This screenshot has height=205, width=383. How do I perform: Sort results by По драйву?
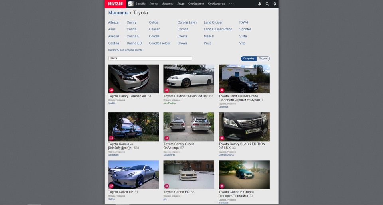coord(249,59)
